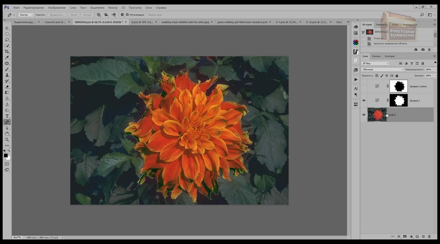Select the Gradient tool

tap(7, 93)
